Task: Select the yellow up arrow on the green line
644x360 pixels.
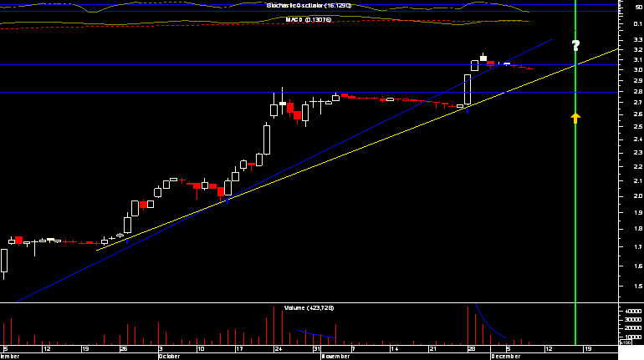Action: [x=575, y=118]
